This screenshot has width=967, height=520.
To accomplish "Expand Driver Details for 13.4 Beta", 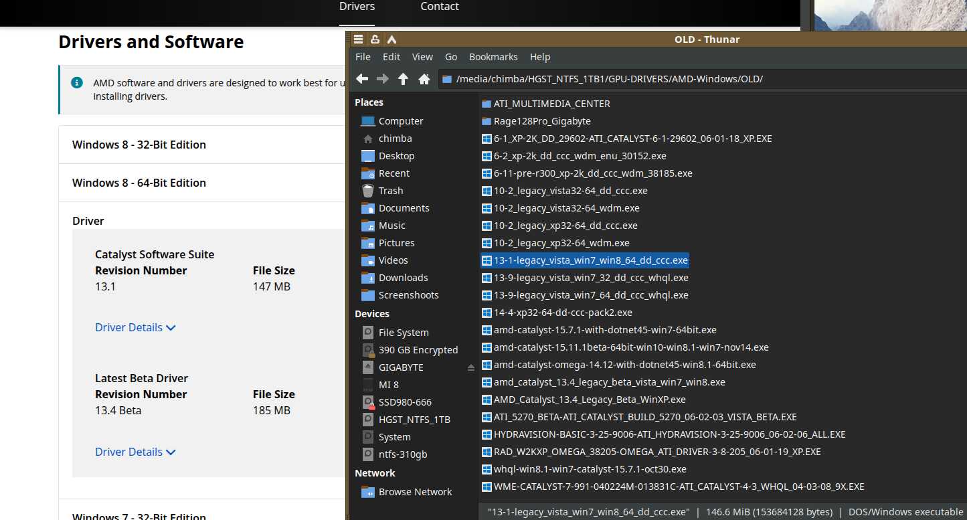I will [x=135, y=452].
